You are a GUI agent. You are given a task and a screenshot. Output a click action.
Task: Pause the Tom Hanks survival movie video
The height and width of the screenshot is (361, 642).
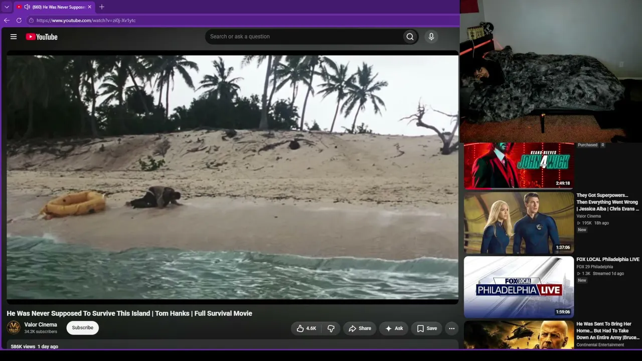coord(232,177)
